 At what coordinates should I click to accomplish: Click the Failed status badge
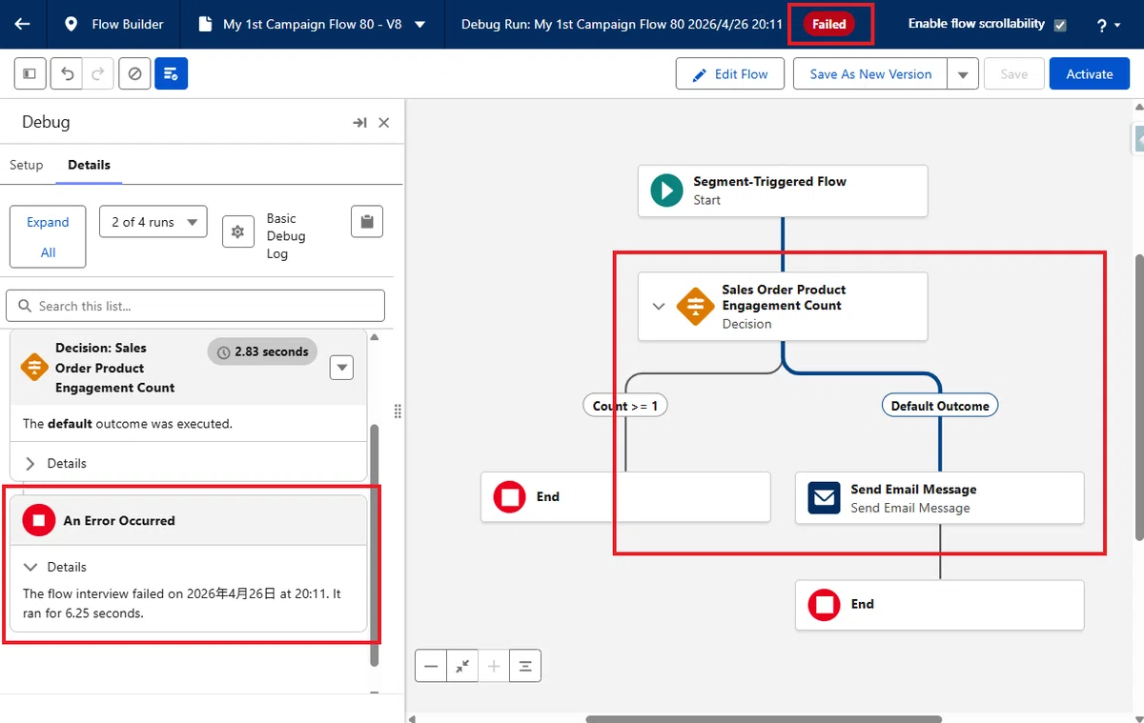pyautogui.click(x=828, y=24)
